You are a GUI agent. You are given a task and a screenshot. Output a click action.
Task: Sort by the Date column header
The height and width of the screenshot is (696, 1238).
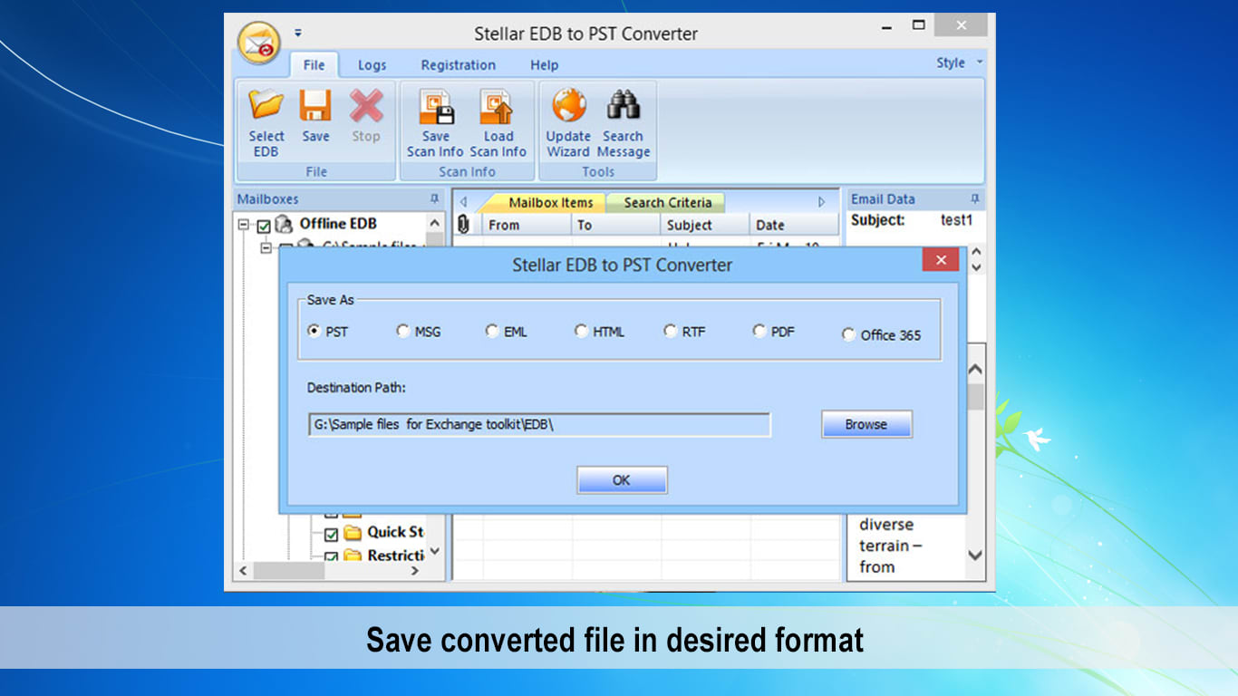pyautogui.click(x=794, y=225)
